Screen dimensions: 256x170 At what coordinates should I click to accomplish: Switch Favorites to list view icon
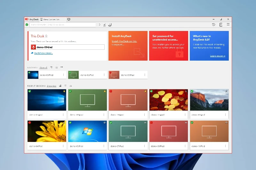(x=56, y=67)
